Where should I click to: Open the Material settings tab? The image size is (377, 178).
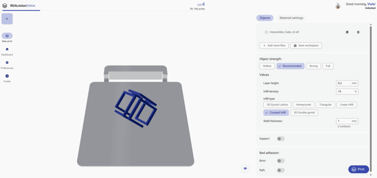[x=292, y=18]
